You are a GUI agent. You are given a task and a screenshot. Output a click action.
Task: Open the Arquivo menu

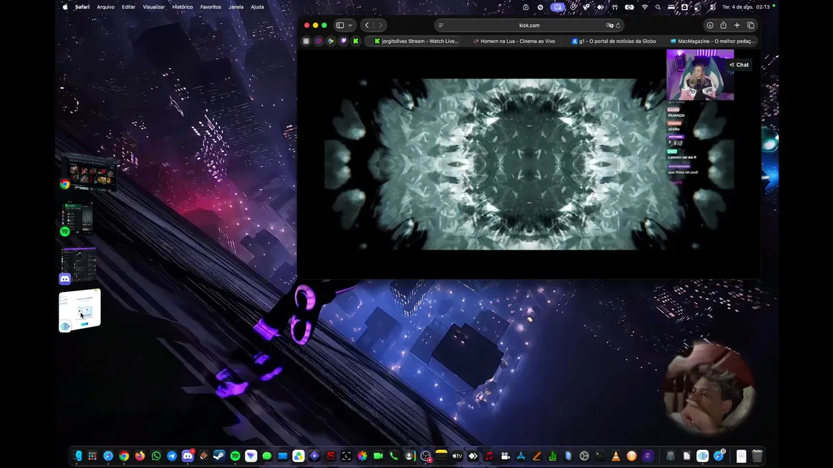point(105,7)
